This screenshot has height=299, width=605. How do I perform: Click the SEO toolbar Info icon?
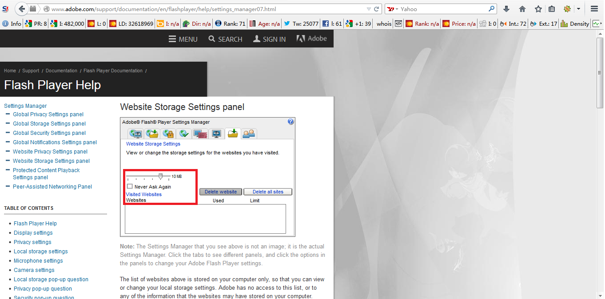pos(12,24)
